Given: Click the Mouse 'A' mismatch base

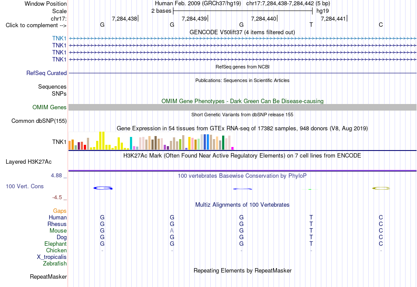Looking at the screenshot, I should tap(172, 231).
